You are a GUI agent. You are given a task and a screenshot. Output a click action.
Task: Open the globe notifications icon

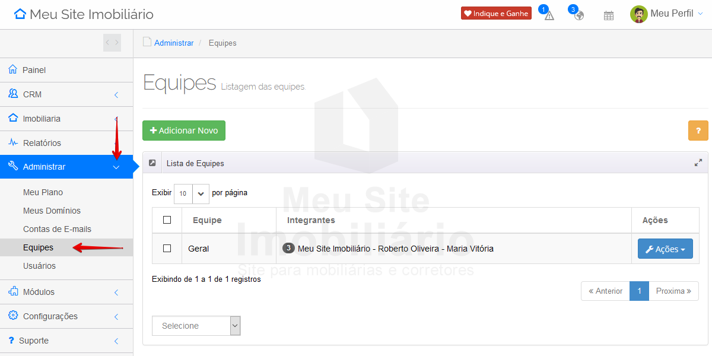578,15
